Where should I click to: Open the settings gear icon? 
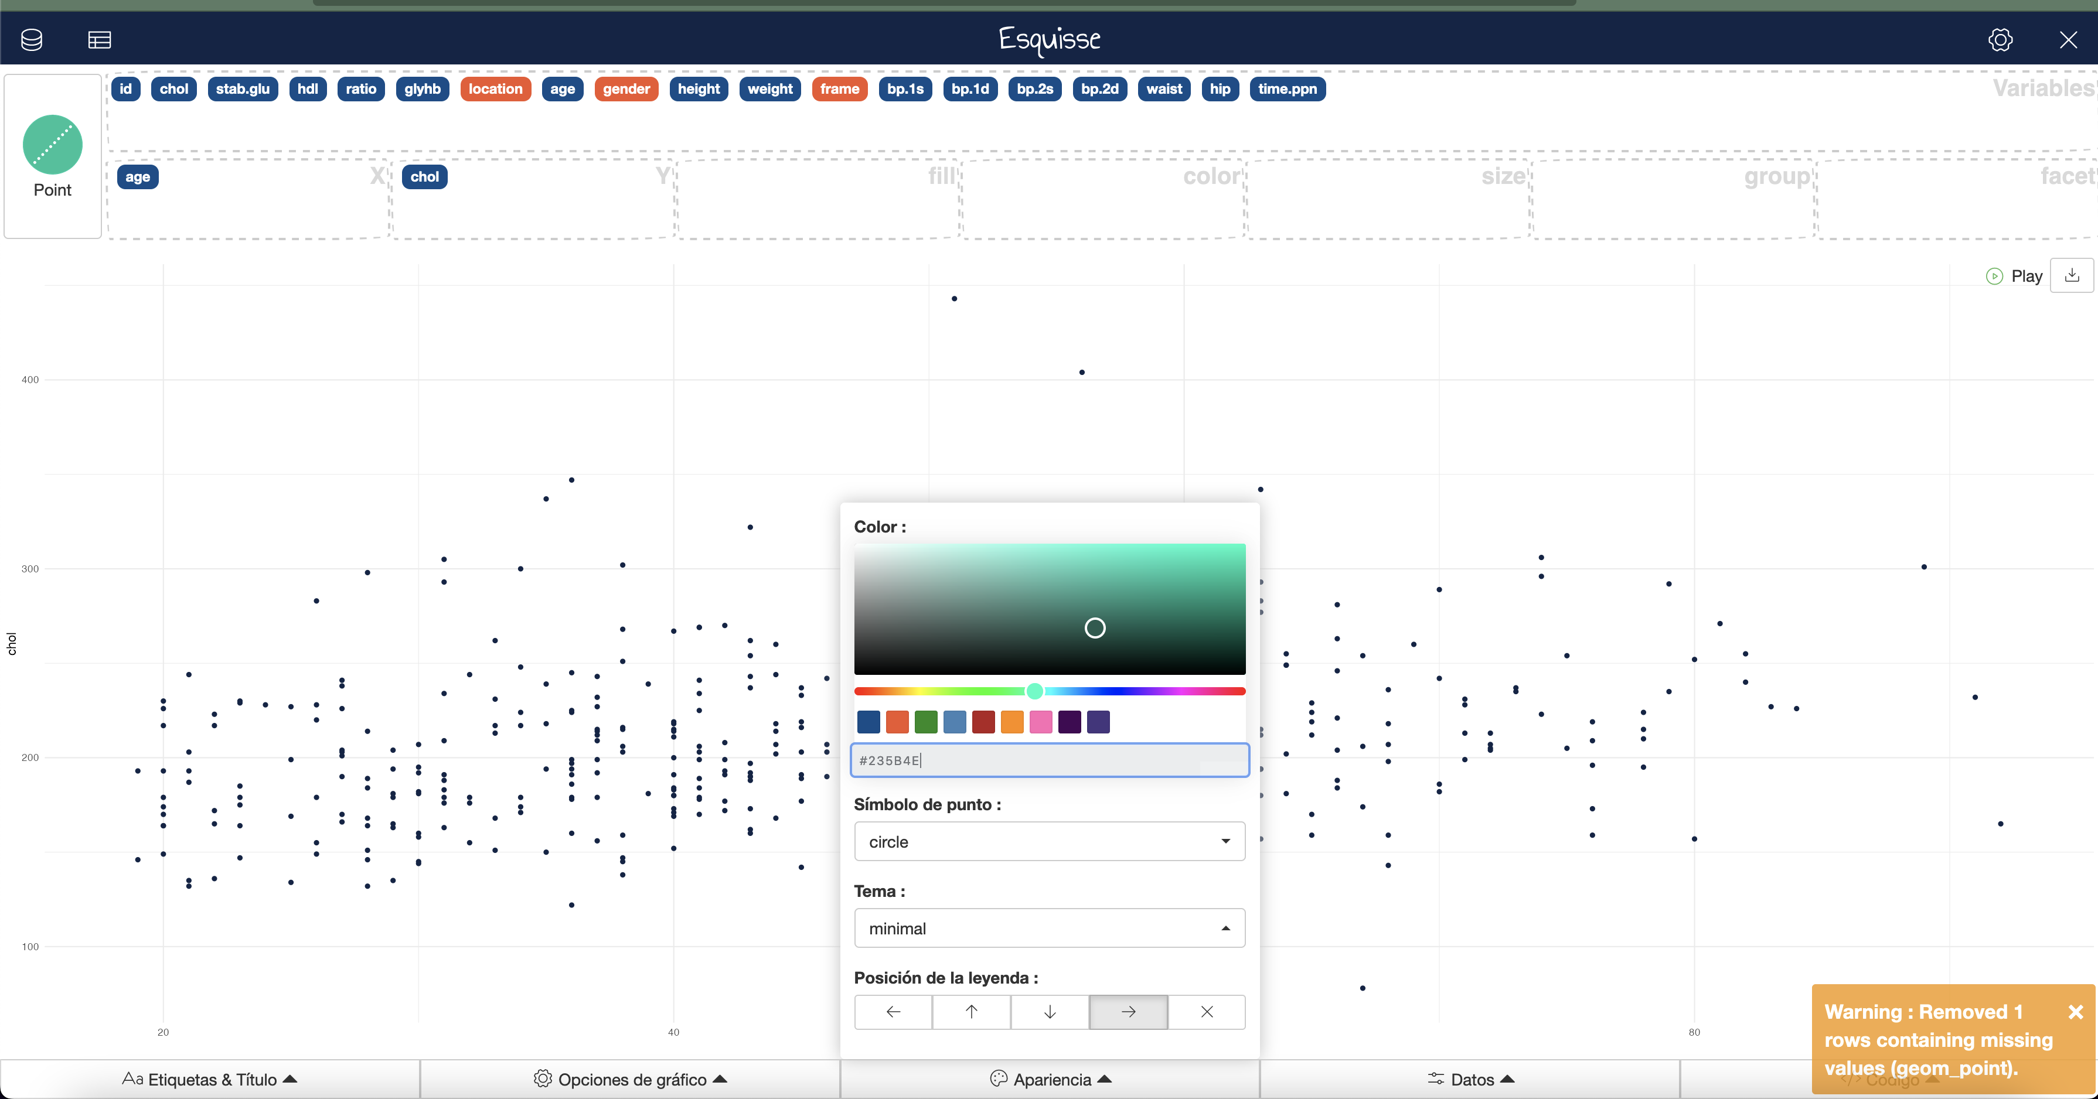[2000, 39]
